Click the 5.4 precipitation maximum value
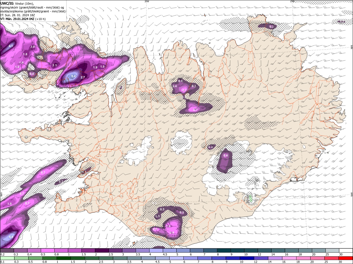The height and width of the screenshot is (264, 353). click(x=73, y=76)
